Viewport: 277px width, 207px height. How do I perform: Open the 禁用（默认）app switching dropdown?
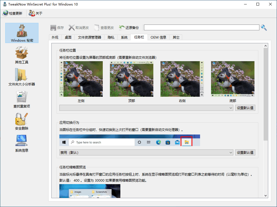146,152
